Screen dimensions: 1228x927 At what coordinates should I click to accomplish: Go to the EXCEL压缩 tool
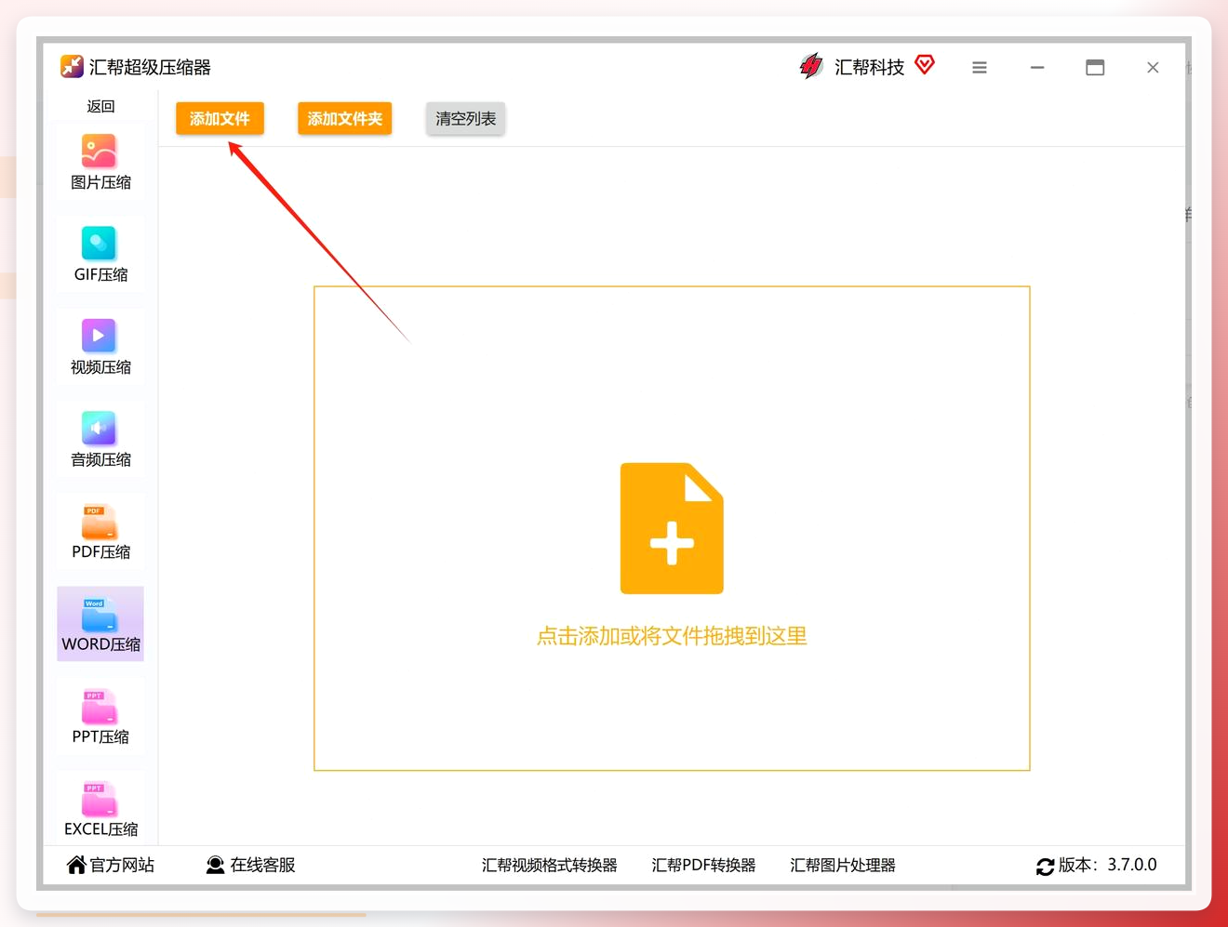coord(100,809)
